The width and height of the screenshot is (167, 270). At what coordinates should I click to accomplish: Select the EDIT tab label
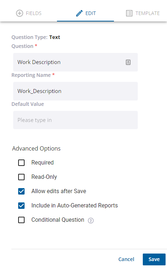pyautogui.click(x=90, y=13)
